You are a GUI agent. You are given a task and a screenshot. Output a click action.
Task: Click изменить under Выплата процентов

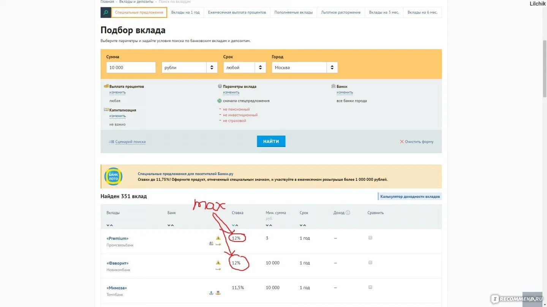pos(117,92)
